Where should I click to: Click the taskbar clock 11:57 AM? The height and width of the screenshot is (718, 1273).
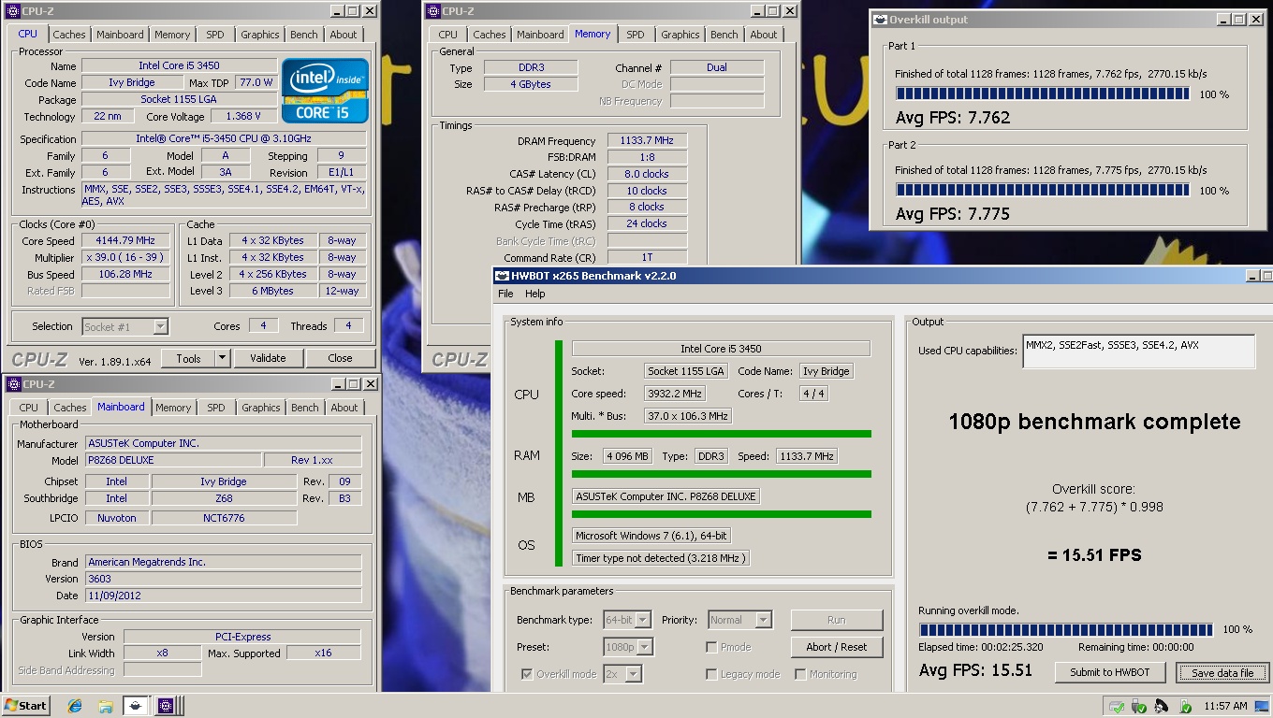pyautogui.click(x=1226, y=706)
